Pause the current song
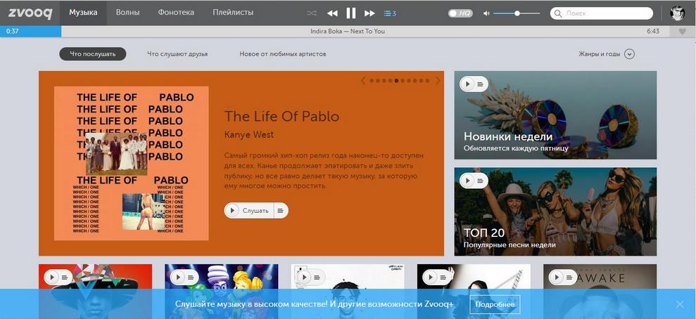The height and width of the screenshot is (319, 696). coord(351,13)
